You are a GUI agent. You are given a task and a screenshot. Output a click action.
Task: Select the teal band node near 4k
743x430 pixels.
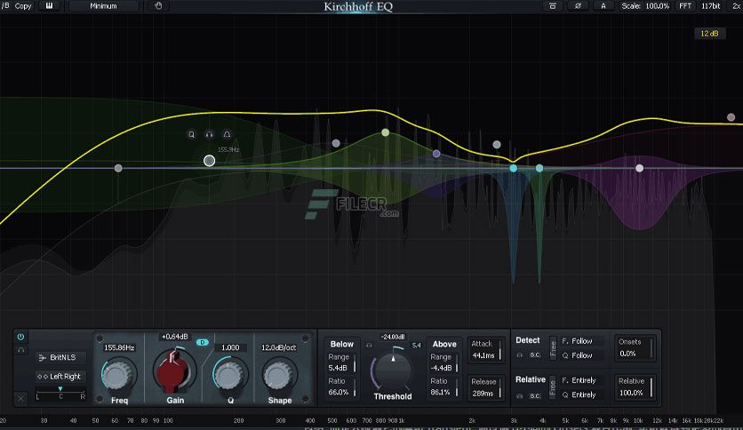pyautogui.click(x=539, y=168)
